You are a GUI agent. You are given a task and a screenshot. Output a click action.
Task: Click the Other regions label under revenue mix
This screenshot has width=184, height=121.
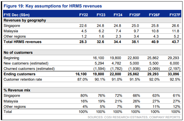[14, 106]
